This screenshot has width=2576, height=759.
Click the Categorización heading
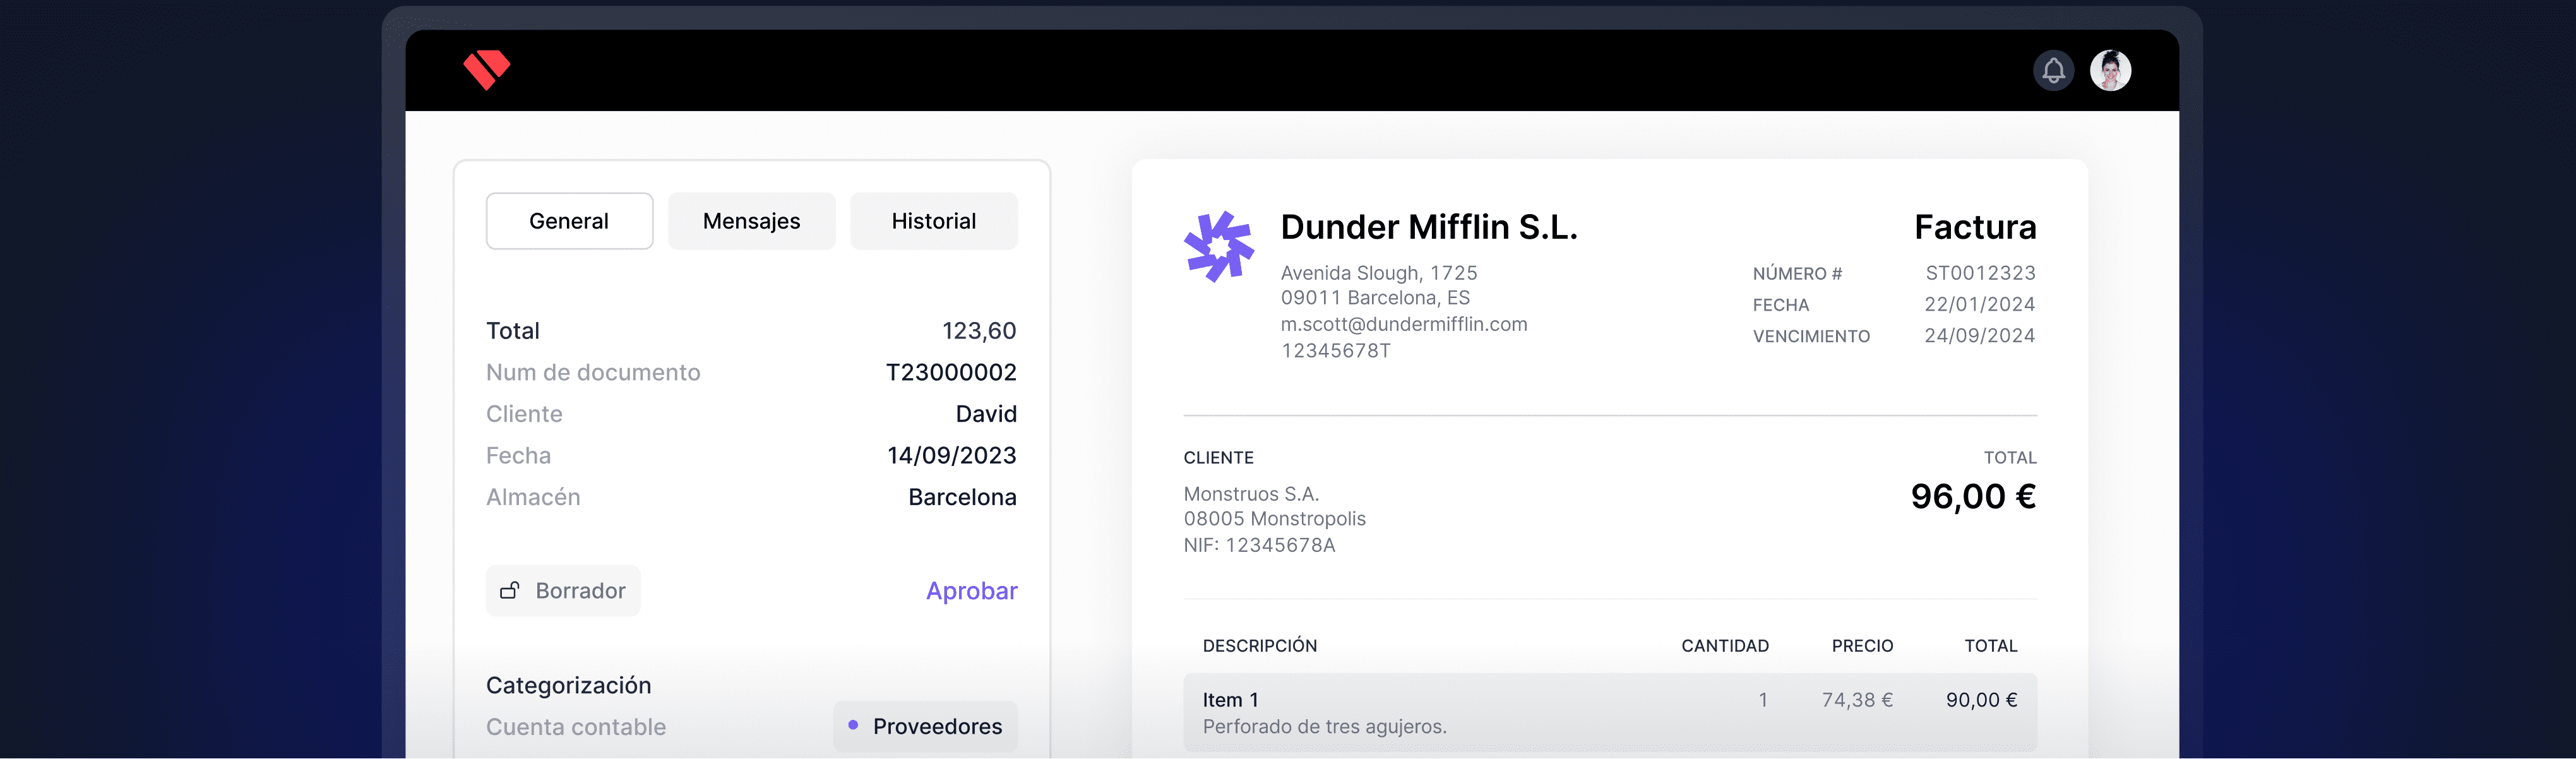click(x=568, y=685)
